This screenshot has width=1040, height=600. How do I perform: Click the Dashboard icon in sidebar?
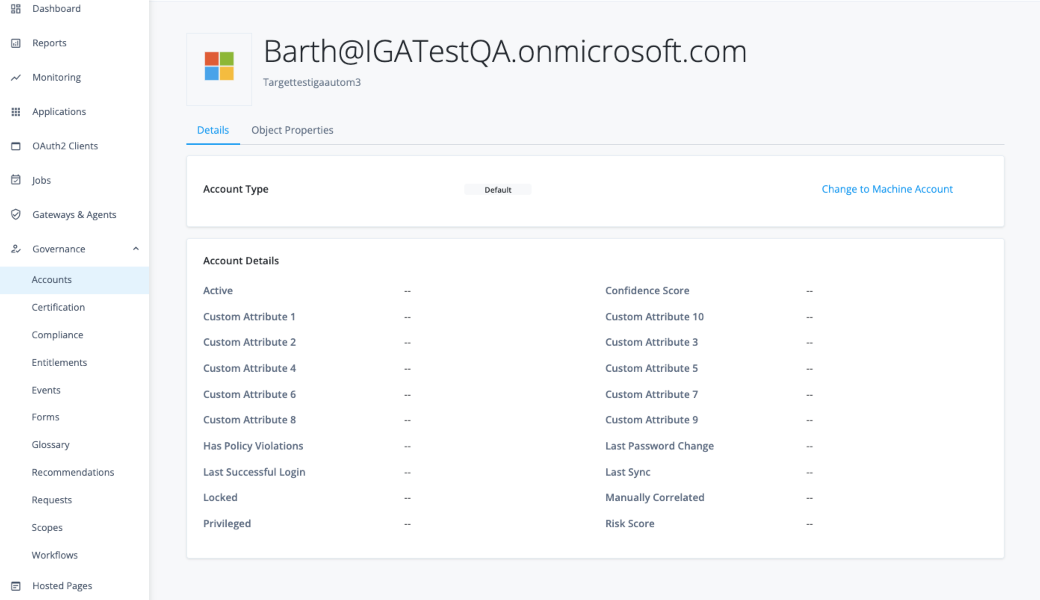point(16,9)
